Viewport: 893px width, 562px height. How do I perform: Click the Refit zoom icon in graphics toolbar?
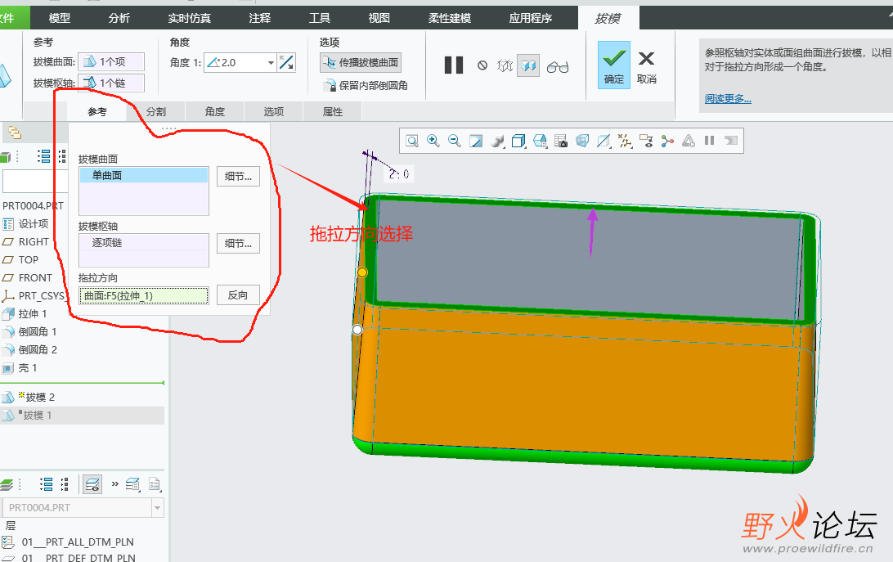click(412, 142)
